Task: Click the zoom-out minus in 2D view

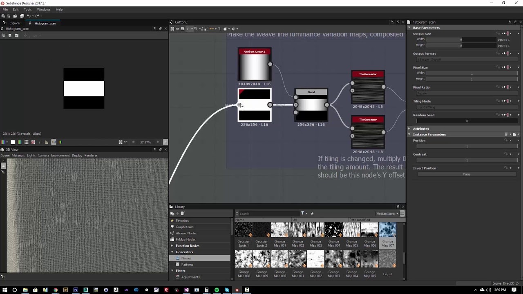Action: click(x=133, y=142)
